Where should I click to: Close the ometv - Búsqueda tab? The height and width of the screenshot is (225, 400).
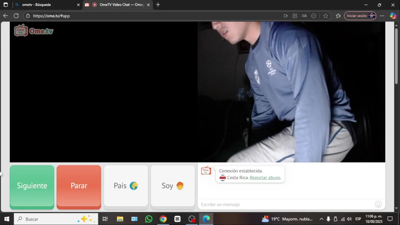coord(78,5)
